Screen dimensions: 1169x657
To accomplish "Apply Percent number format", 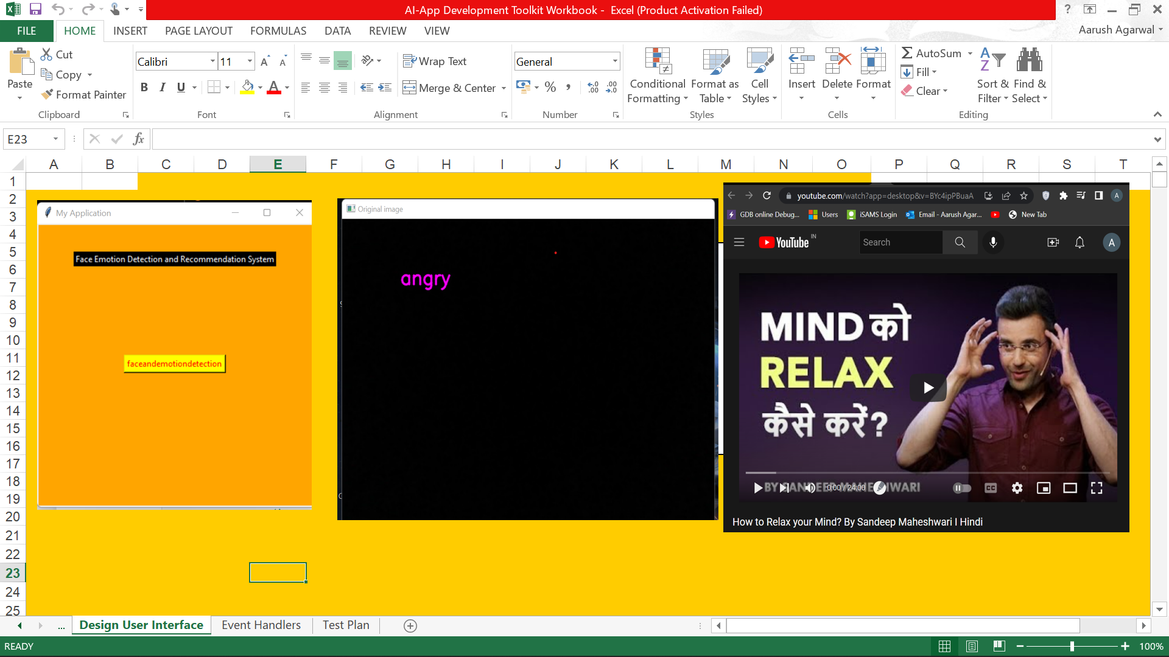I will 550,87.
